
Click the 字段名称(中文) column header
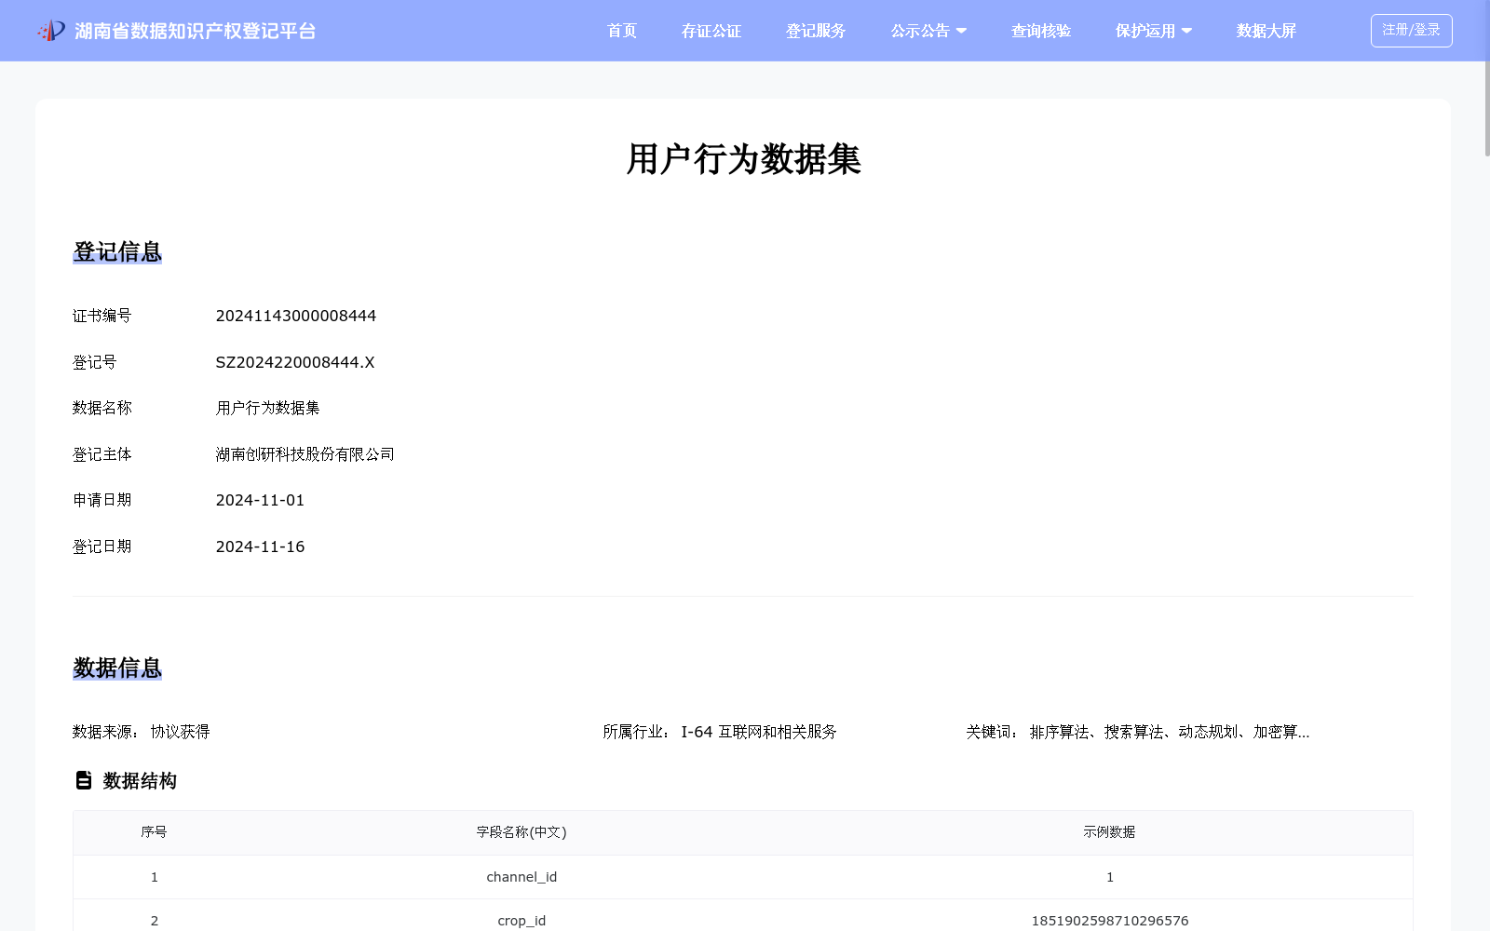521,831
